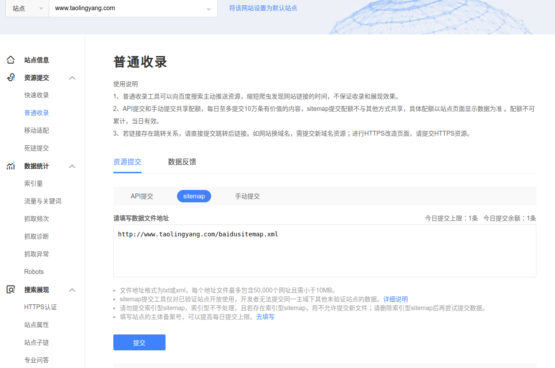Collapse the 搜索展现 section chevron

point(73,290)
